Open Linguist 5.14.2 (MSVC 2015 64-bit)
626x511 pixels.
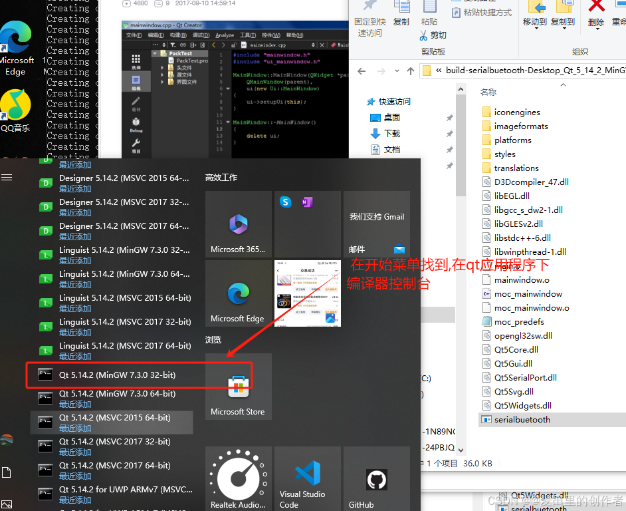(112, 303)
